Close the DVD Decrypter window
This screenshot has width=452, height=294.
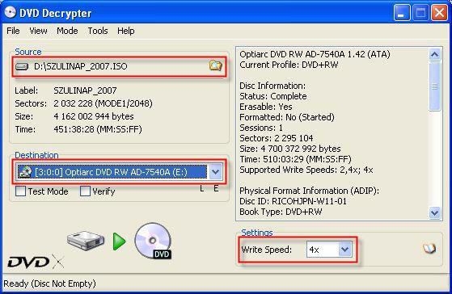pos(439,13)
